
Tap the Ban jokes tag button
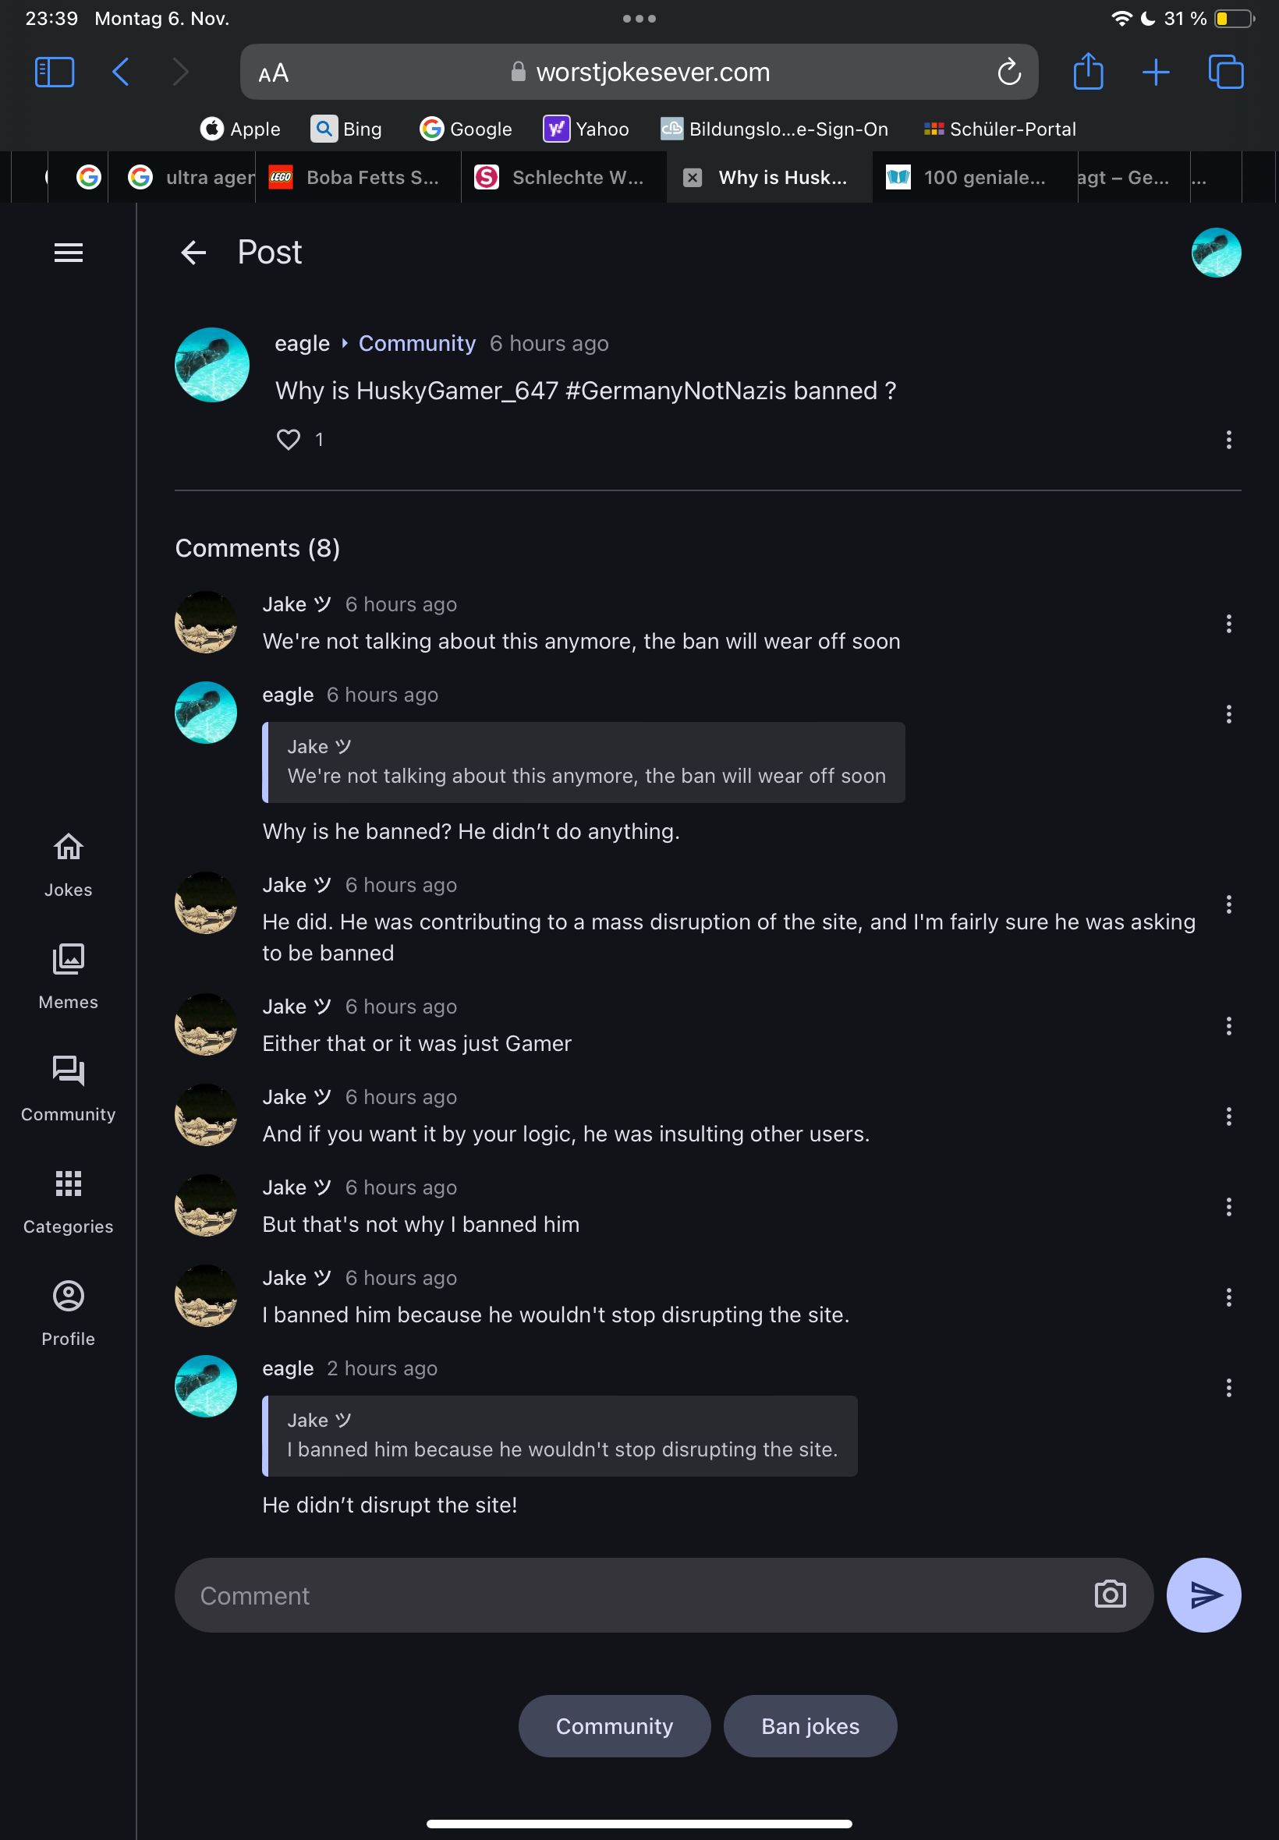point(810,1725)
